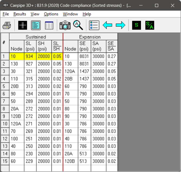This screenshot has width=181, height=172.
Task: Open the graphics window crosshair icon
Action: [x=23, y=25]
